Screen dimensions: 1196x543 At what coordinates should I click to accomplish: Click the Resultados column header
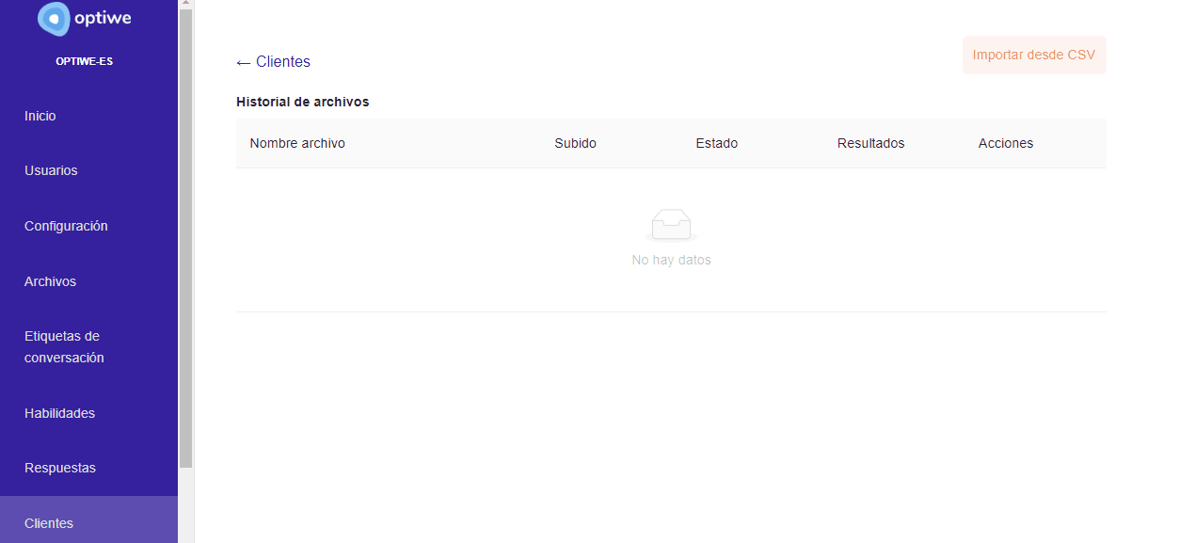[870, 143]
